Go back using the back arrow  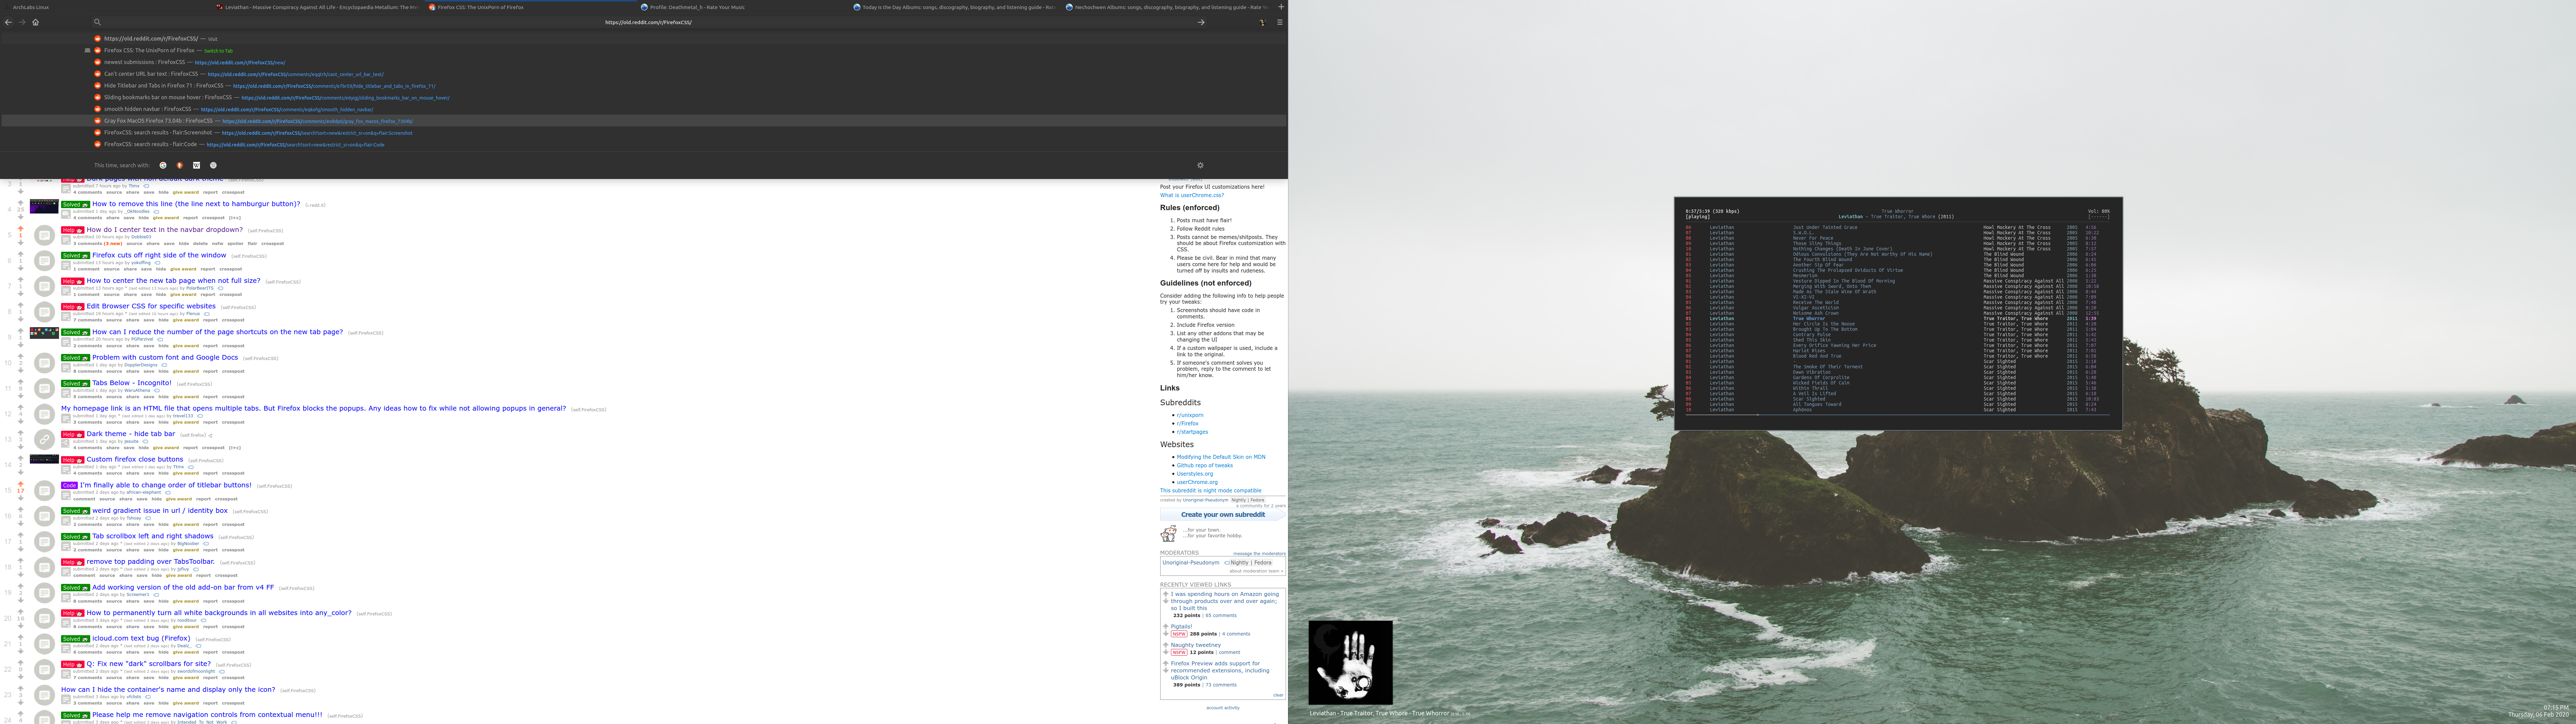(x=8, y=22)
